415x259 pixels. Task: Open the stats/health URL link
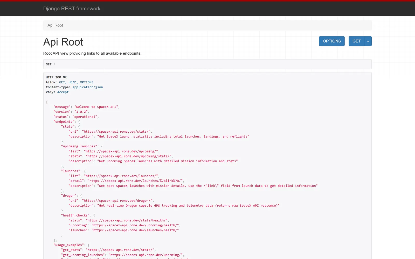(x=127, y=220)
